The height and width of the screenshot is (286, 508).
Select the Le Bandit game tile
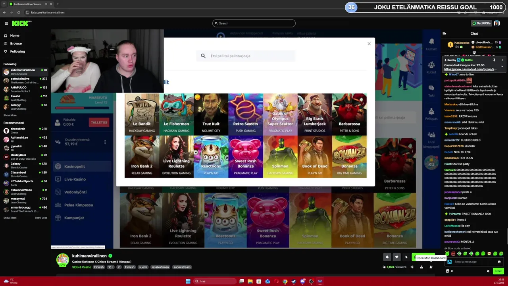[142, 114]
